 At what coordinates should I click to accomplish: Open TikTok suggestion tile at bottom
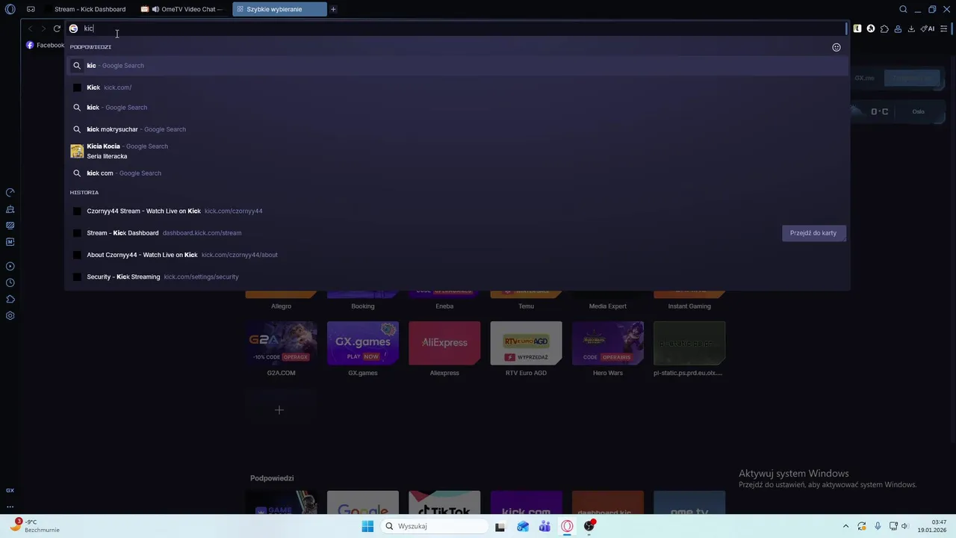point(444,503)
